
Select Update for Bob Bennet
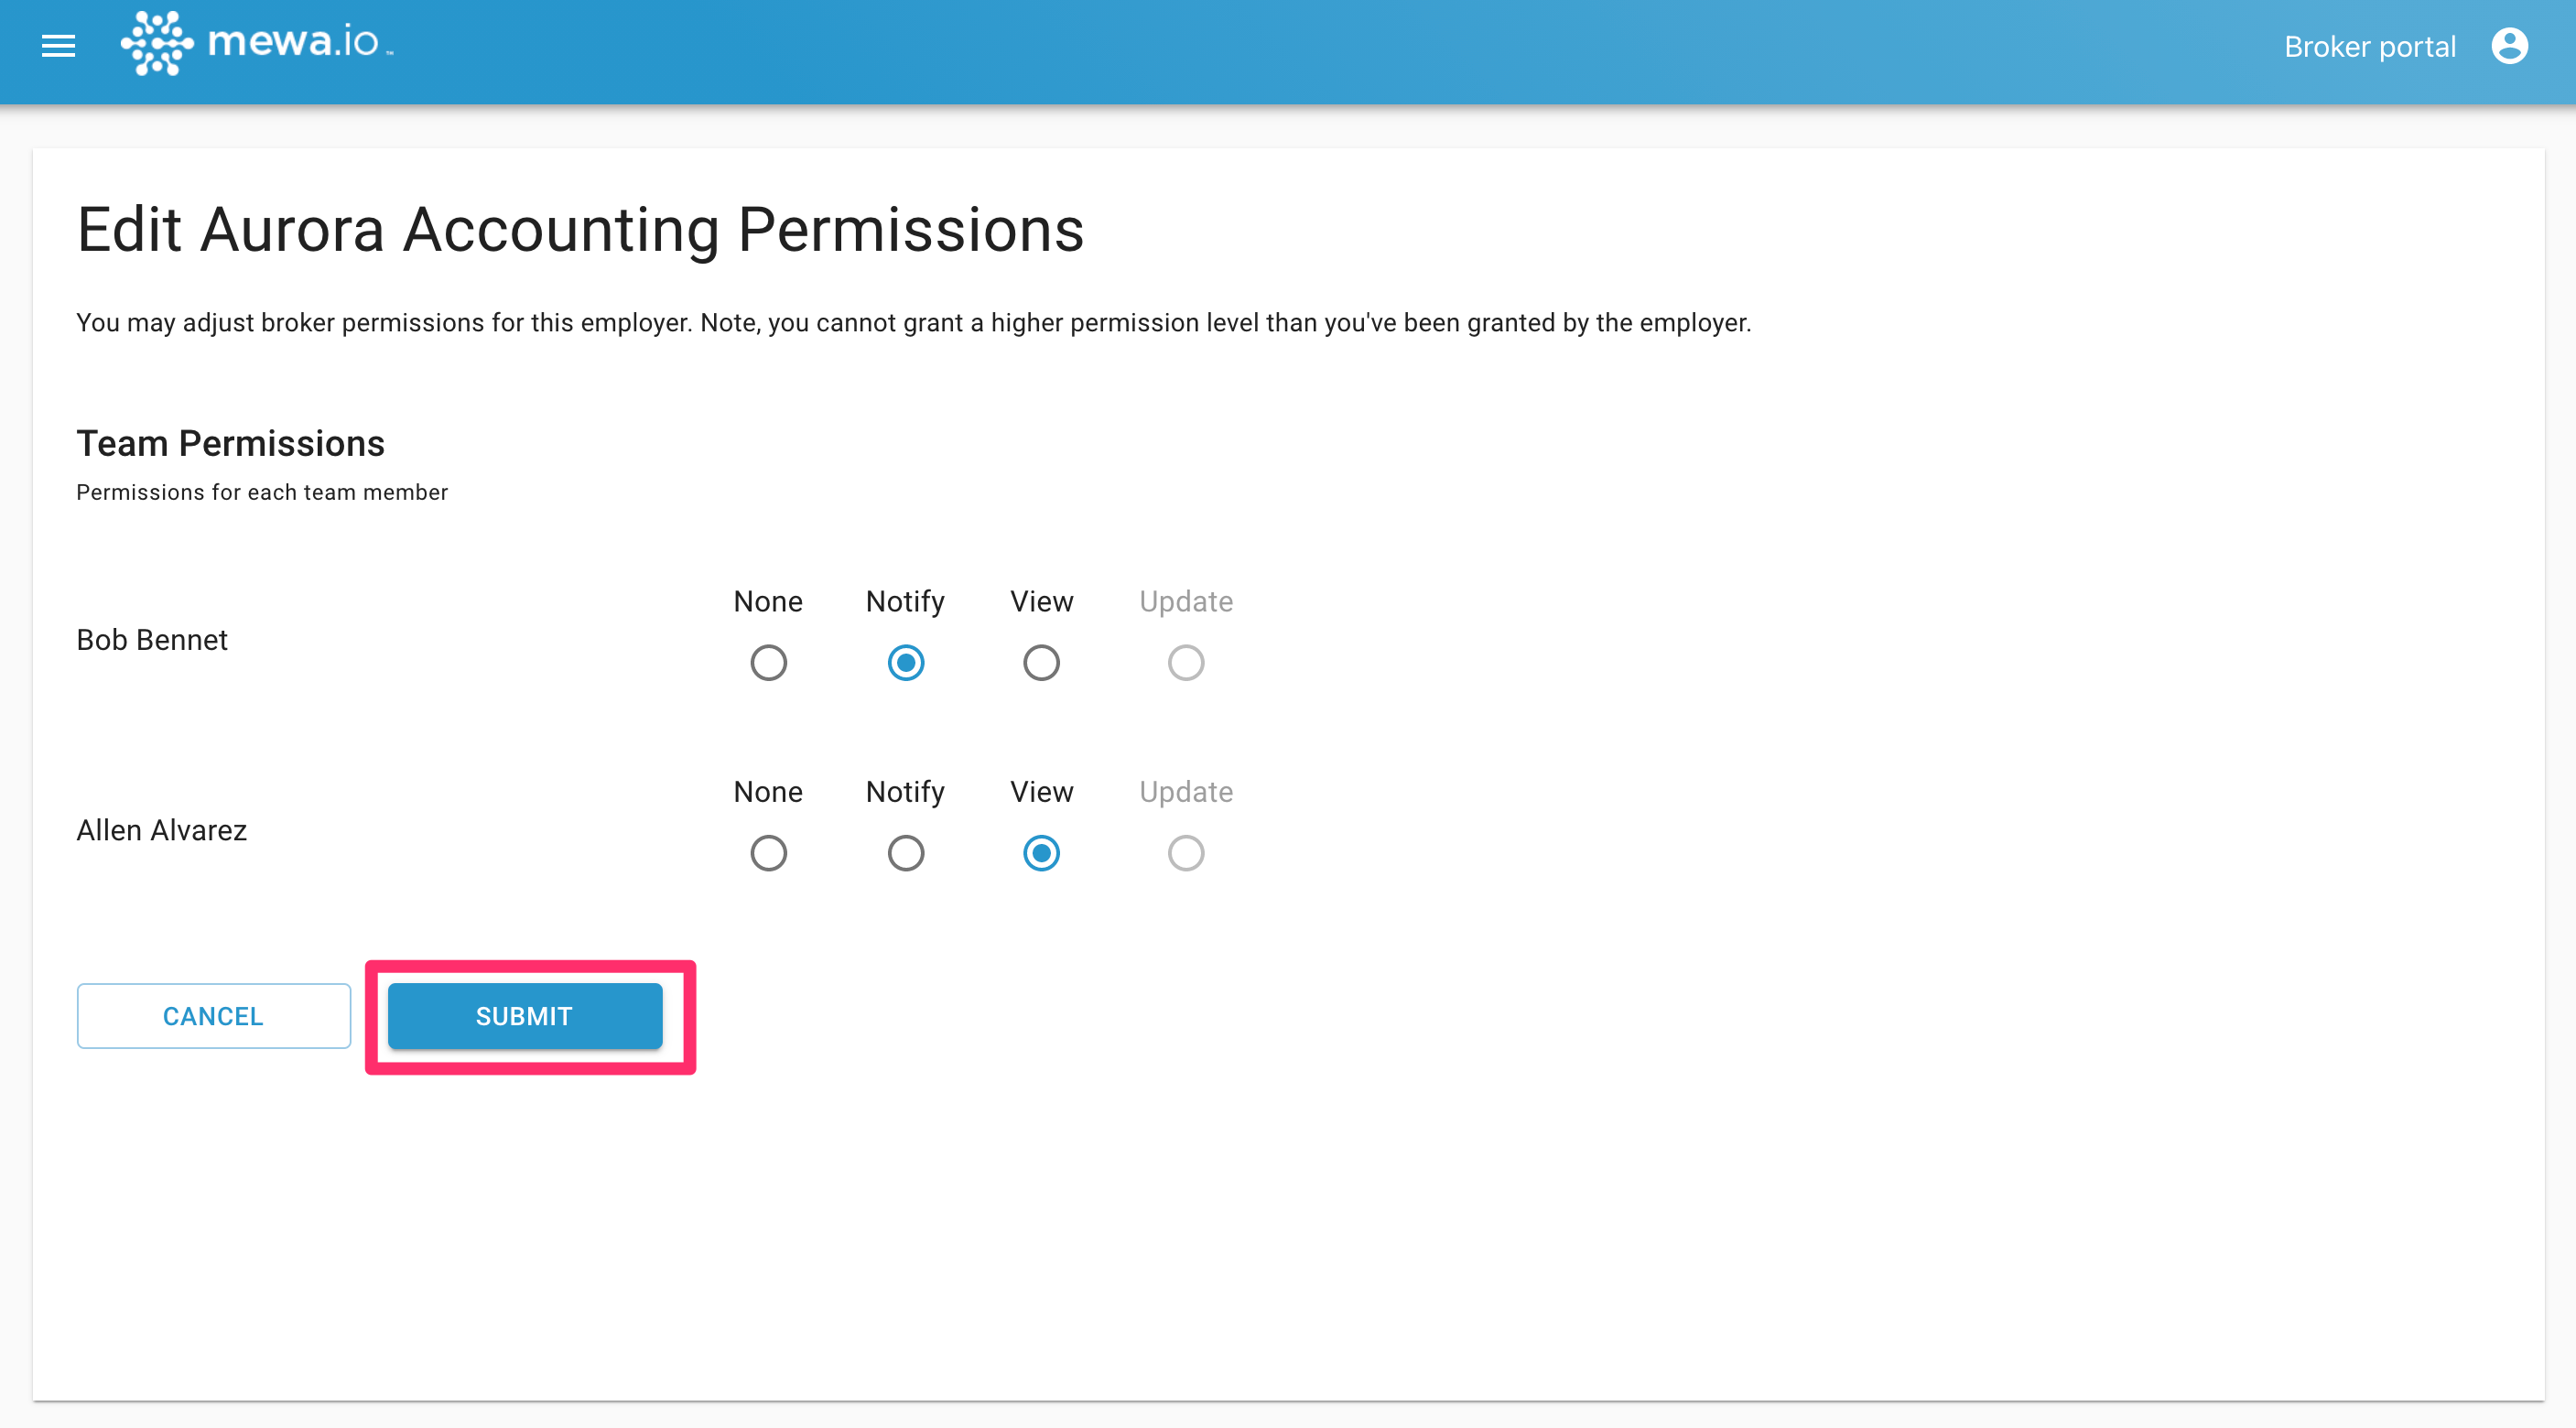(1186, 663)
